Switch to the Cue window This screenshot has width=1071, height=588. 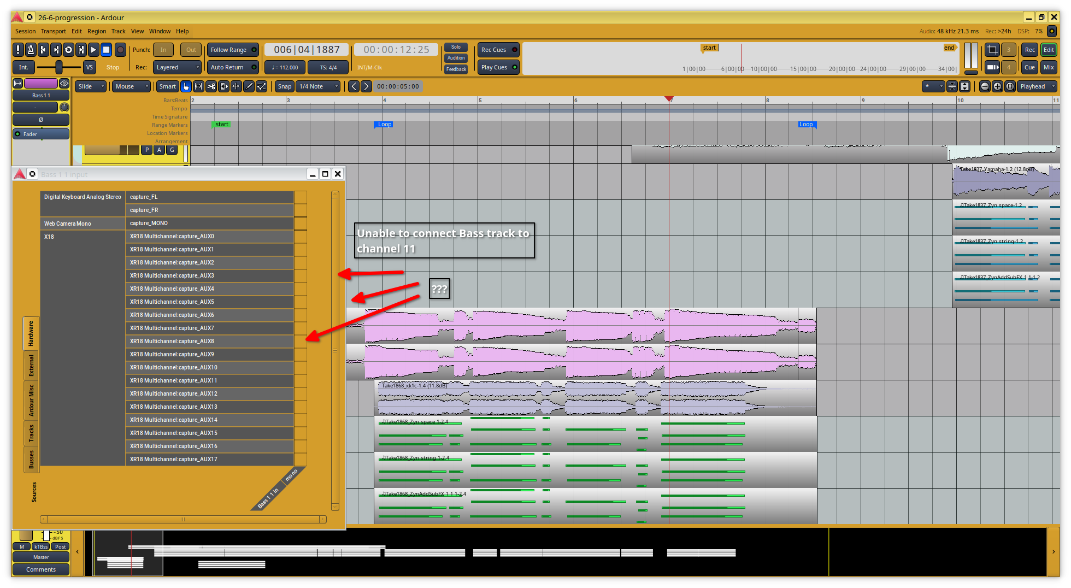coord(1029,67)
